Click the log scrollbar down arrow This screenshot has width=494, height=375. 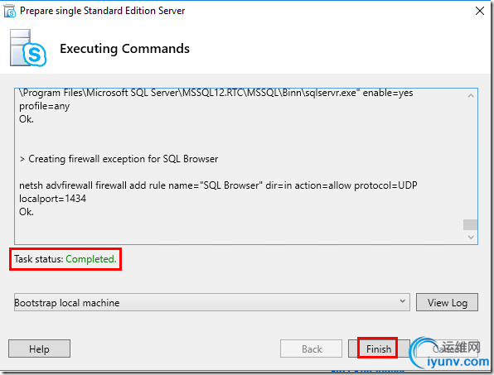click(x=471, y=238)
